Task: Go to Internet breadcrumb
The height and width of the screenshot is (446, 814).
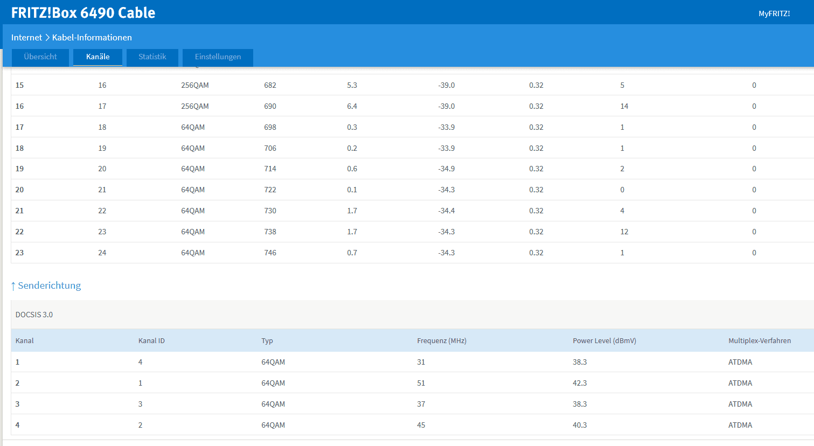Action: point(26,38)
